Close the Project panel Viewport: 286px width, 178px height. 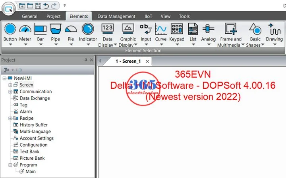tap(91, 60)
